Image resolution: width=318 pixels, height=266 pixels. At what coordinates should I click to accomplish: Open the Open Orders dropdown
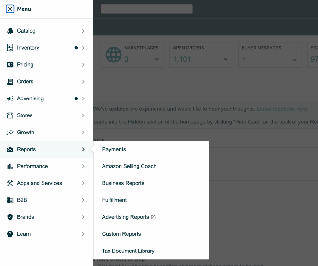tap(225, 59)
